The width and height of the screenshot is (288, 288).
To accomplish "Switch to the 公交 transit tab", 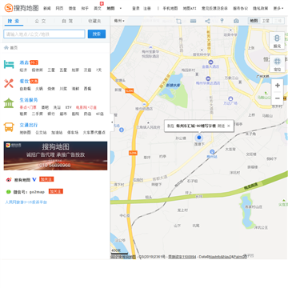I will coord(41,21).
